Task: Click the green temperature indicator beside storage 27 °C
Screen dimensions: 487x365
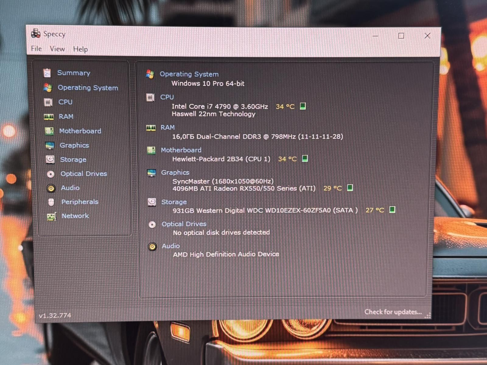Action: point(392,210)
